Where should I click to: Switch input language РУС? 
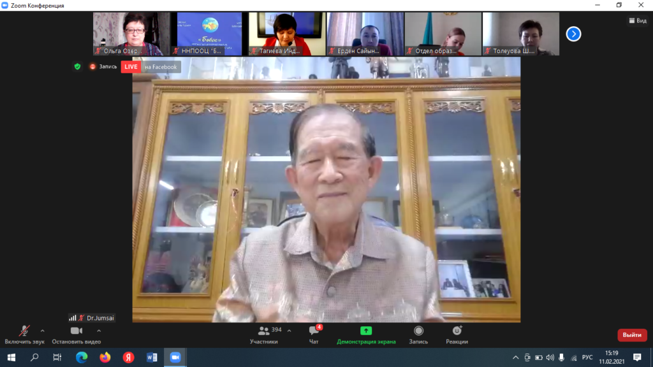click(587, 357)
